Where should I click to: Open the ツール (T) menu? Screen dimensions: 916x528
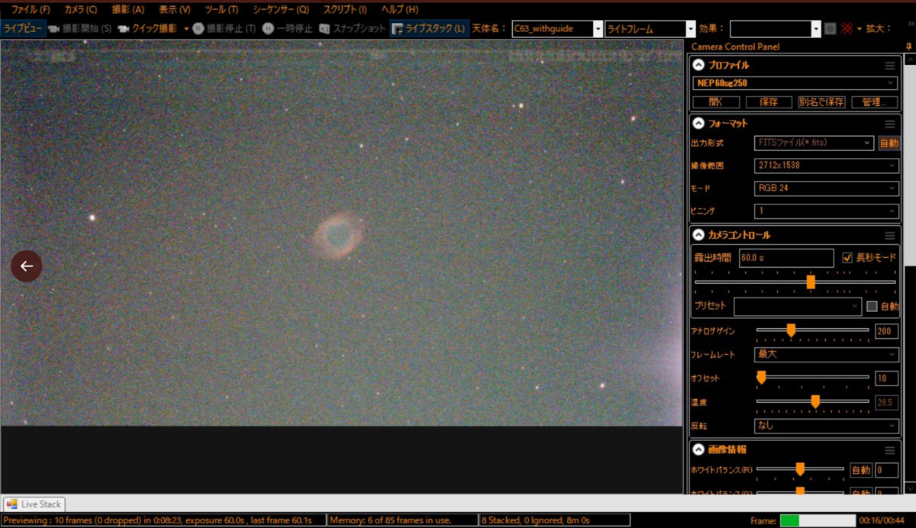(x=221, y=9)
